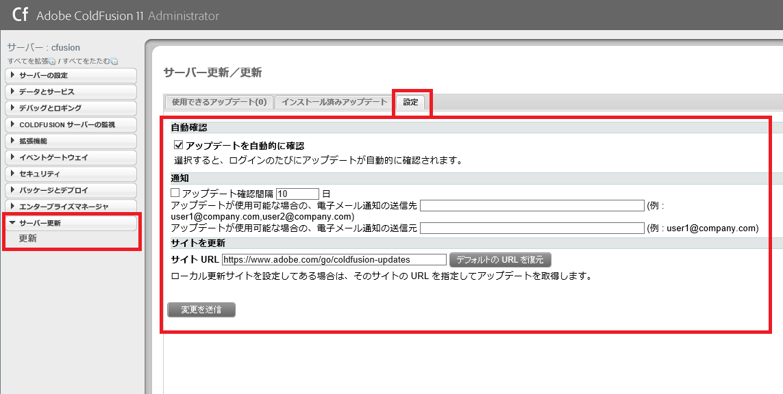Expand the エンタープライズマネージャ section

pos(71,207)
